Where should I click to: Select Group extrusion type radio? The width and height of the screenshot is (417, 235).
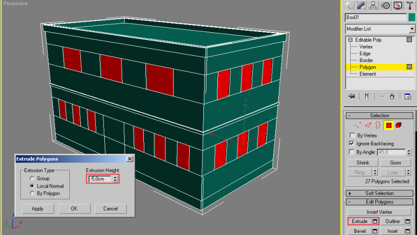[x=32, y=178]
